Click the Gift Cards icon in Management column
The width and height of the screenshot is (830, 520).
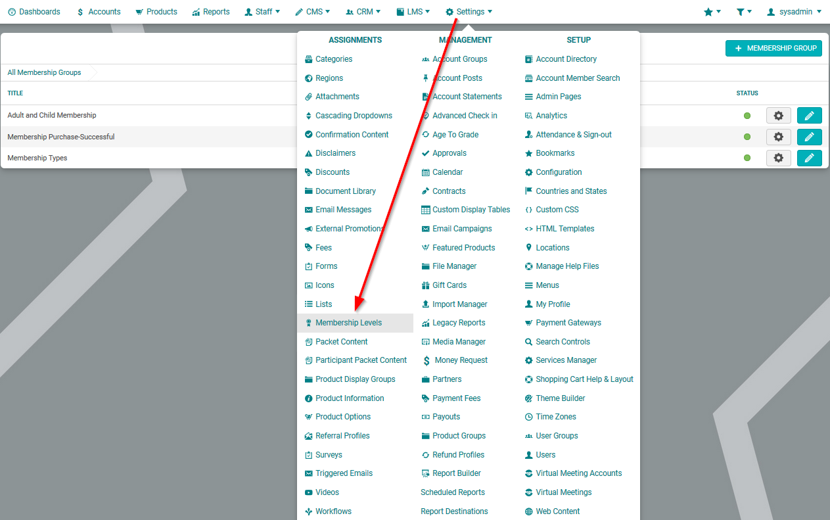426,285
